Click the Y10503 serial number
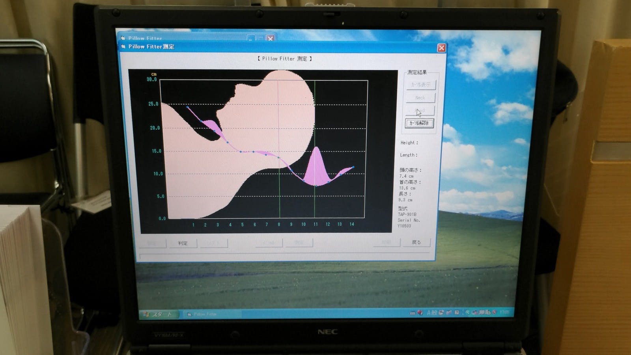 [x=404, y=226]
